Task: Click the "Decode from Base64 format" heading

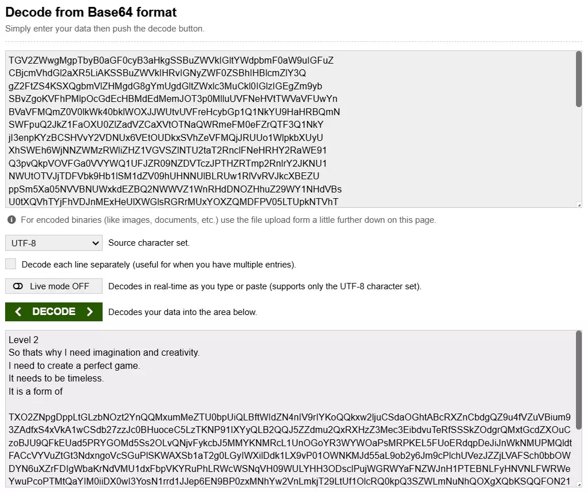Action: tap(91, 12)
